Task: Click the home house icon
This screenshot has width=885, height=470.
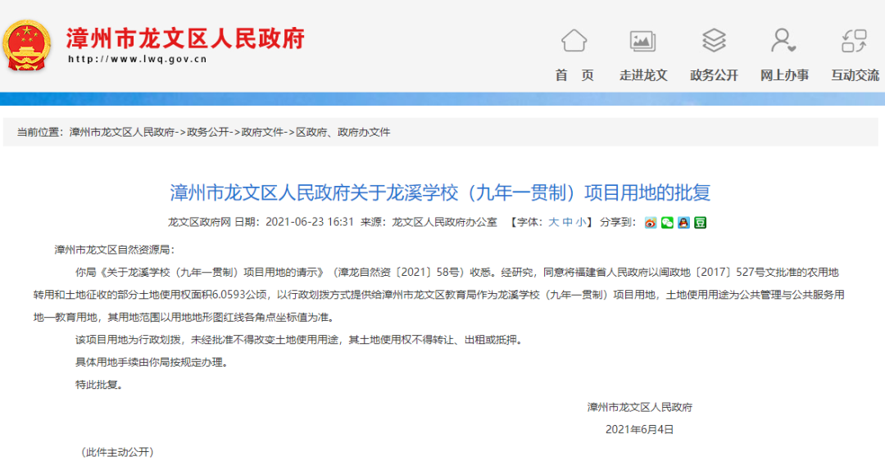Action: click(x=574, y=40)
